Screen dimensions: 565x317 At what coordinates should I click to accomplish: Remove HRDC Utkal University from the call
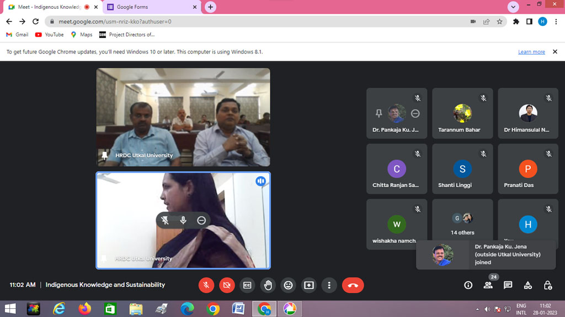[x=201, y=220]
